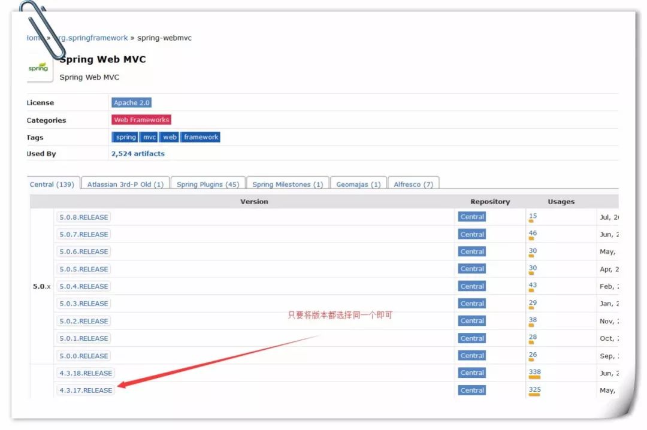Open the 2,524 artifacts link
This screenshot has height=430, width=647.
coord(138,154)
